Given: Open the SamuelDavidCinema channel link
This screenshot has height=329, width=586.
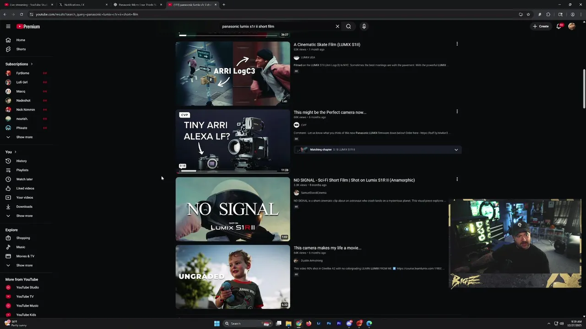Looking at the screenshot, I should (x=314, y=193).
